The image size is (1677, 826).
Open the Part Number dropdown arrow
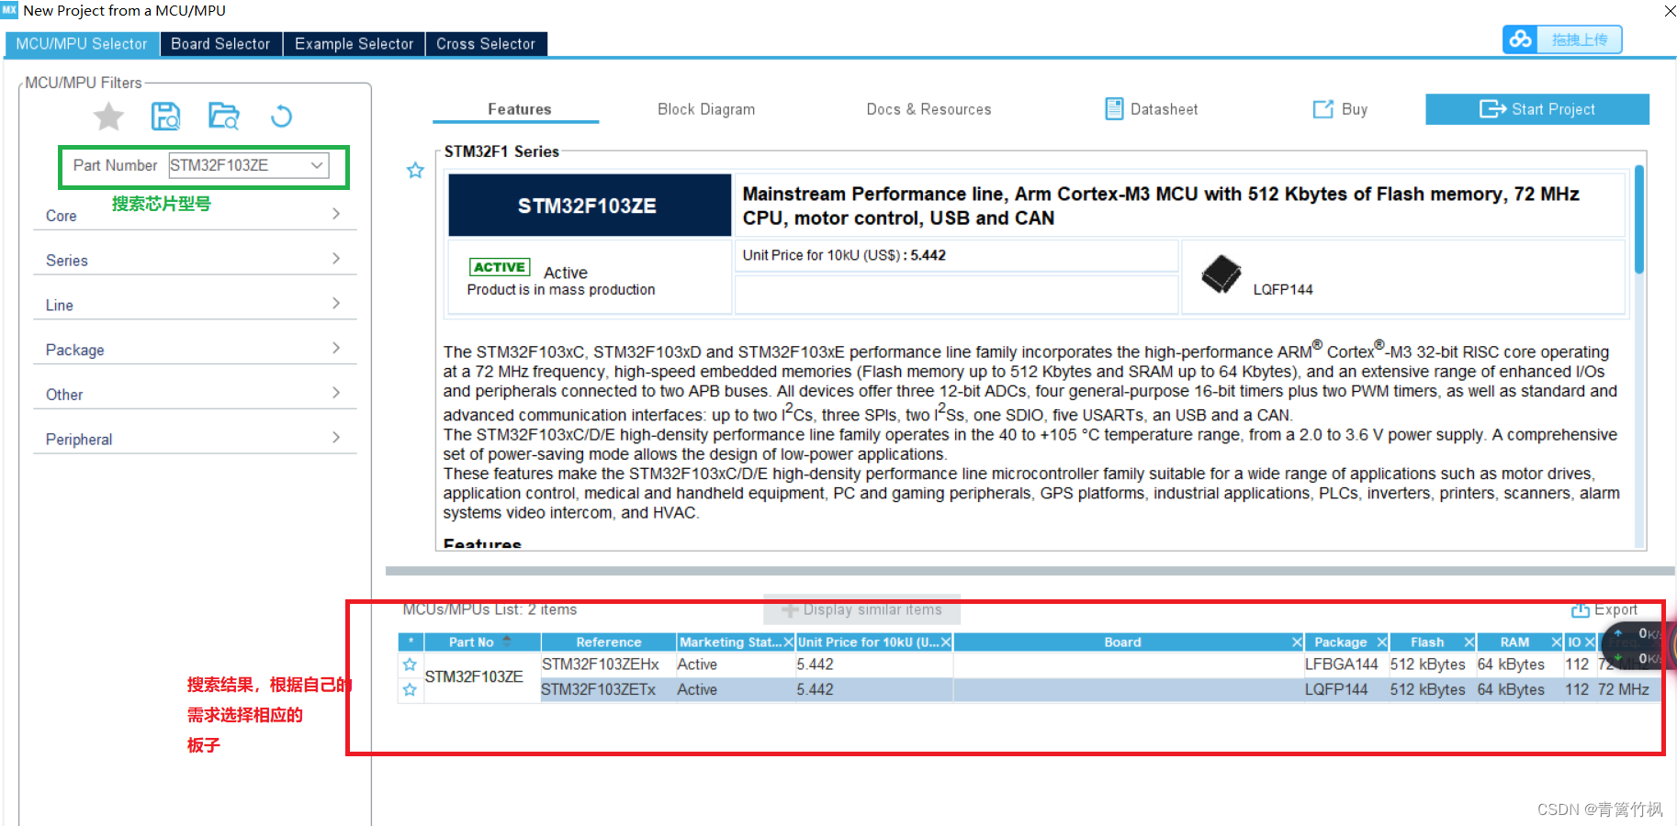pos(317,165)
